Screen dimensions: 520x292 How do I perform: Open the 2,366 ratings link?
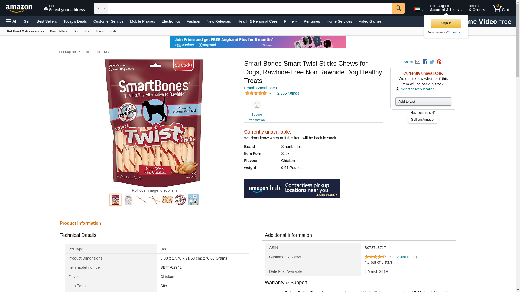pos(288,94)
